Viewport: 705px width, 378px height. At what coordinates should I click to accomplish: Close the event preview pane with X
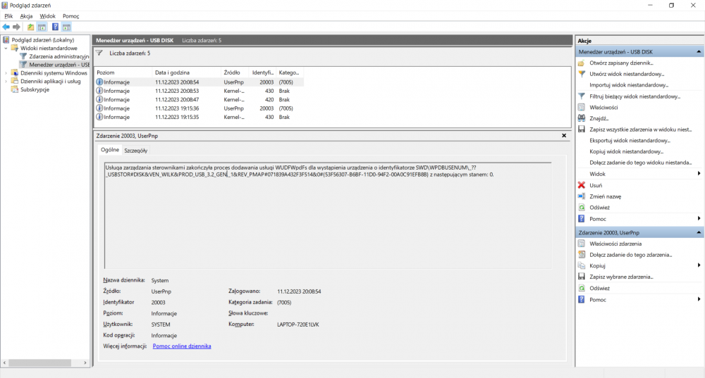(564, 134)
